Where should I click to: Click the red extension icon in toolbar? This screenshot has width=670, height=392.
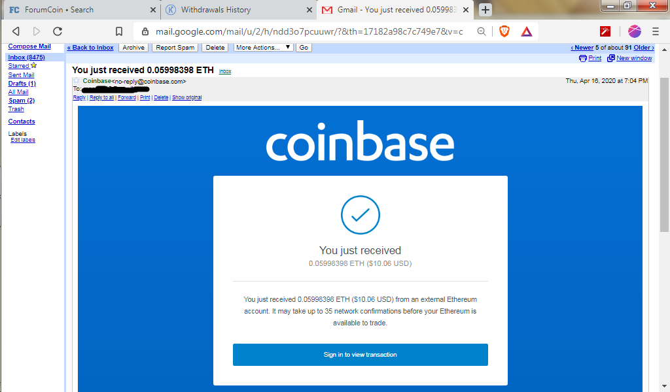[x=605, y=31]
